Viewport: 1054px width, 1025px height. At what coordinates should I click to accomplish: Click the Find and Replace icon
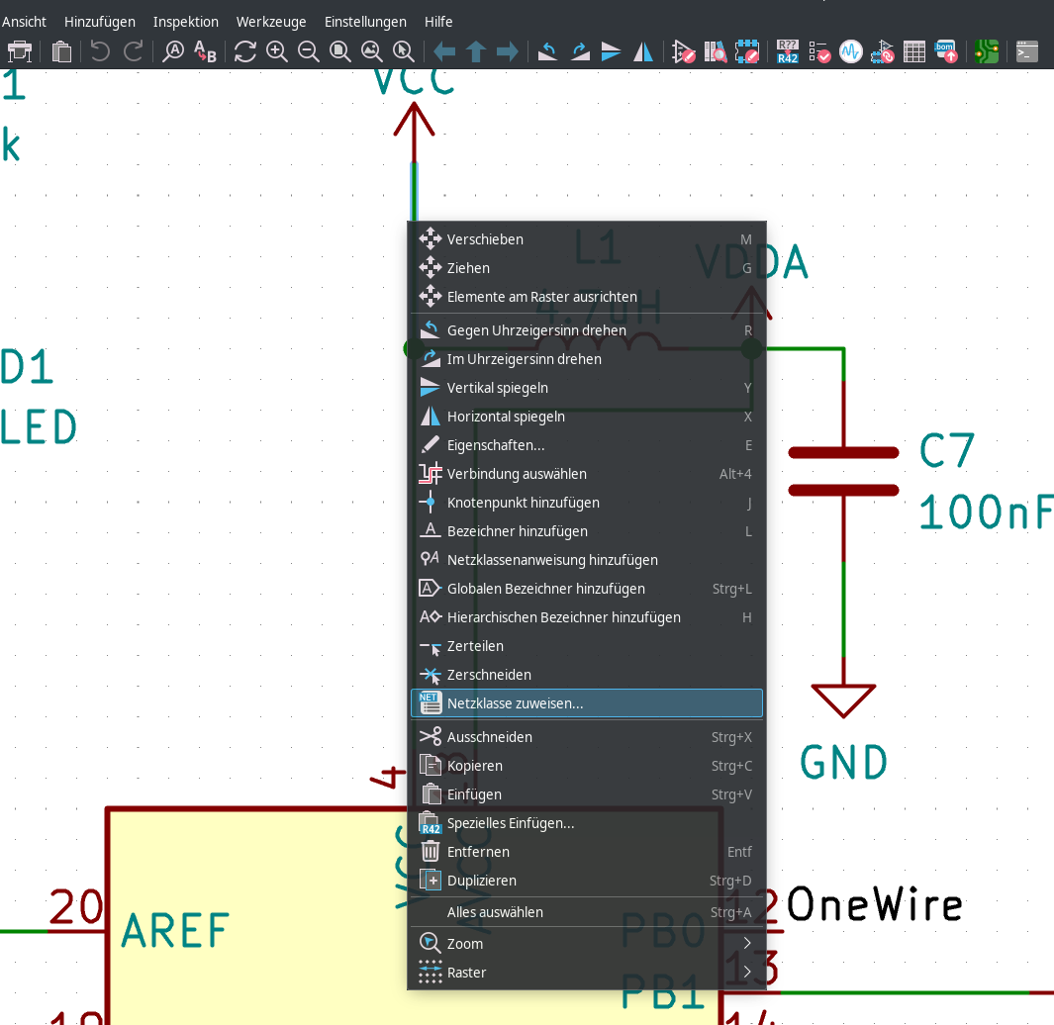[x=205, y=51]
